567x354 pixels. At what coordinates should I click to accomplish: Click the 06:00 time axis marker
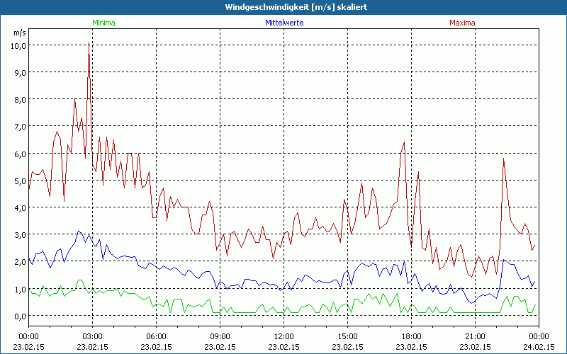(x=156, y=336)
